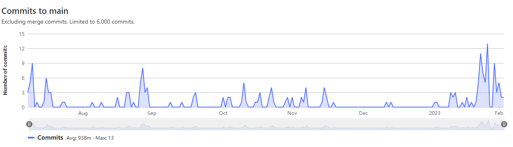Click the overview scrollbar track middle
This screenshot has height=147, width=513.
pos(267,124)
